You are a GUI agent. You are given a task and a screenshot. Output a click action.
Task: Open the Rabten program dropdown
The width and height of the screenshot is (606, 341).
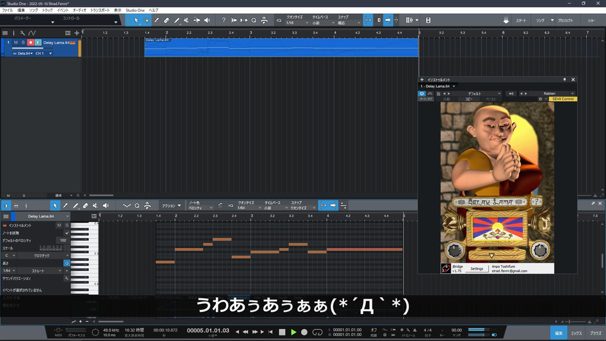pos(552,93)
